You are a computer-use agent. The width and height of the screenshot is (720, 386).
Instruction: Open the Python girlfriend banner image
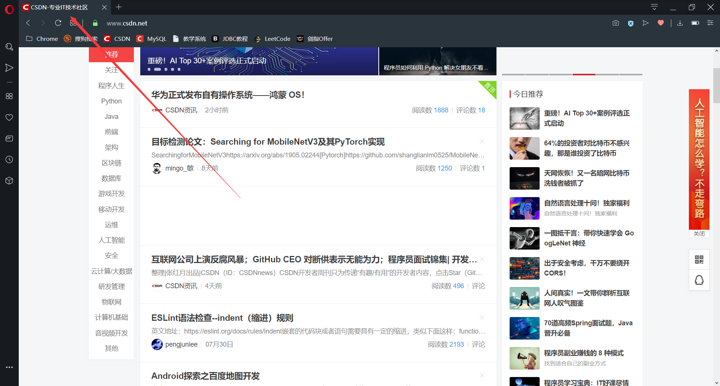[438, 61]
